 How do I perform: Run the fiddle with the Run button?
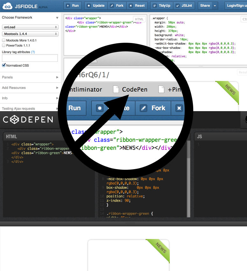pos(73,5)
